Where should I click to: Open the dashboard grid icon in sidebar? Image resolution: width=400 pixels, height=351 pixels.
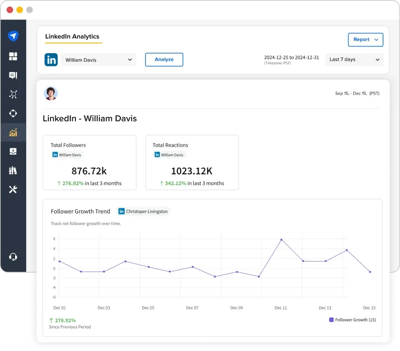[x=13, y=56]
